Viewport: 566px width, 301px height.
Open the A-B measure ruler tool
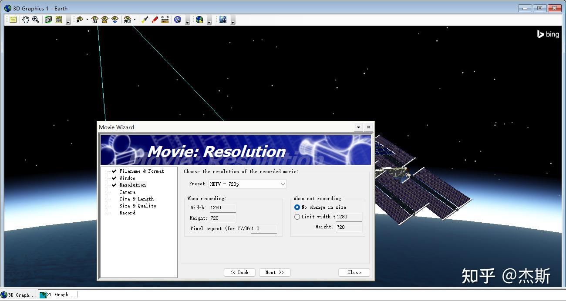pyautogui.click(x=165, y=20)
